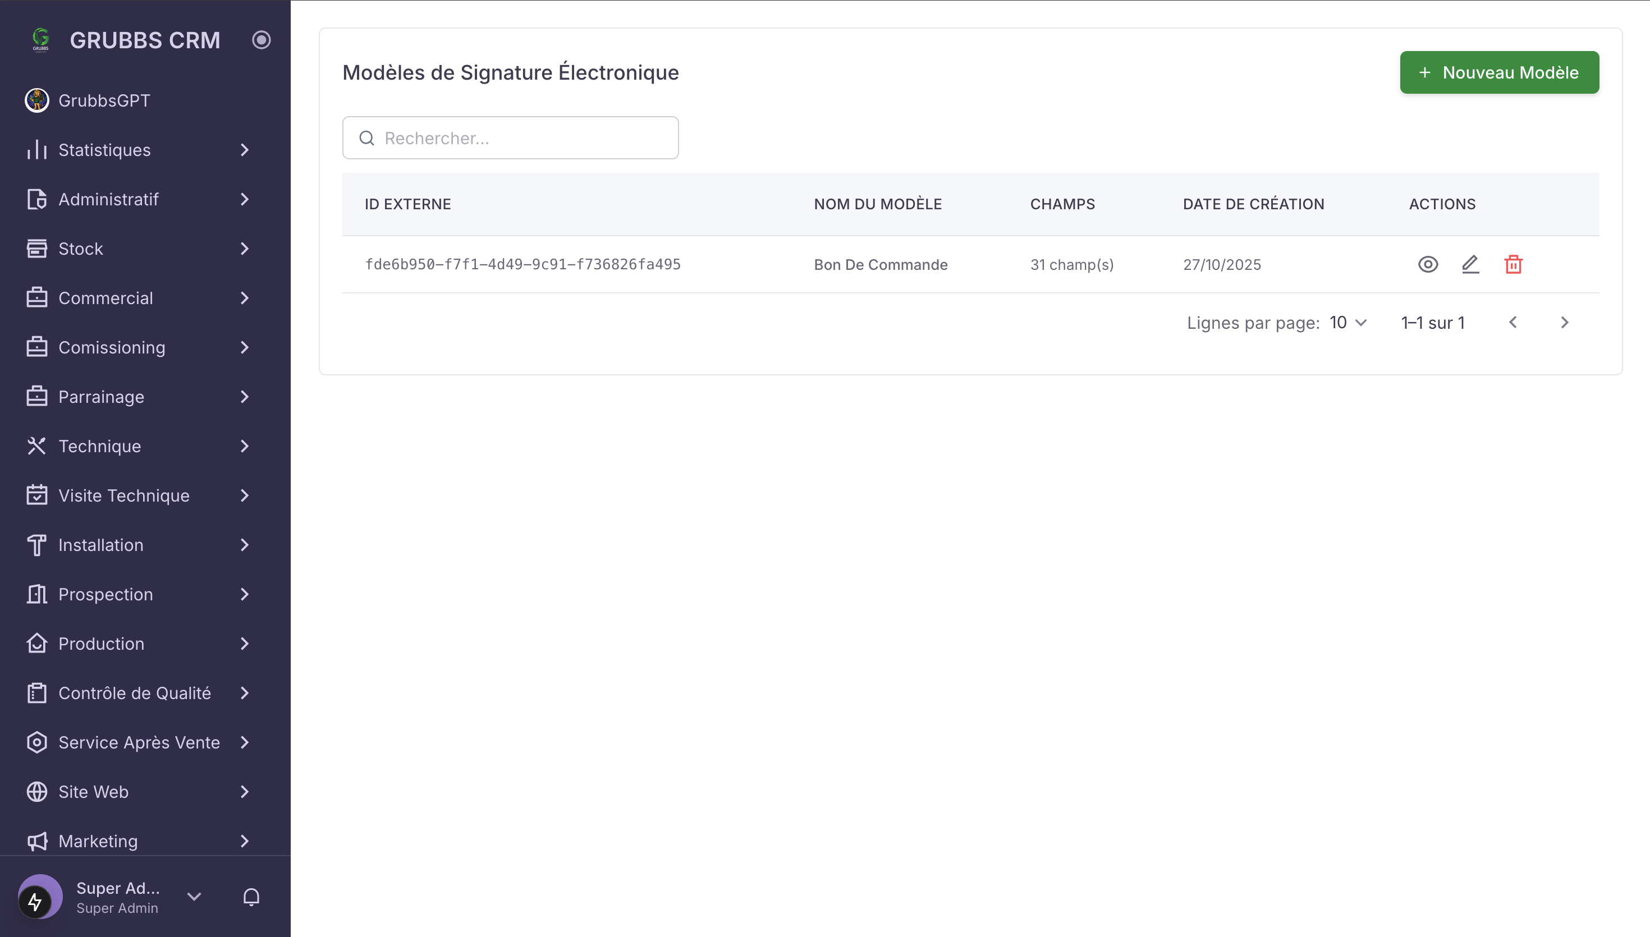Viewport: 1650px width, 937px height.
Task: Expand the Statistiques menu chevron
Action: (x=245, y=150)
